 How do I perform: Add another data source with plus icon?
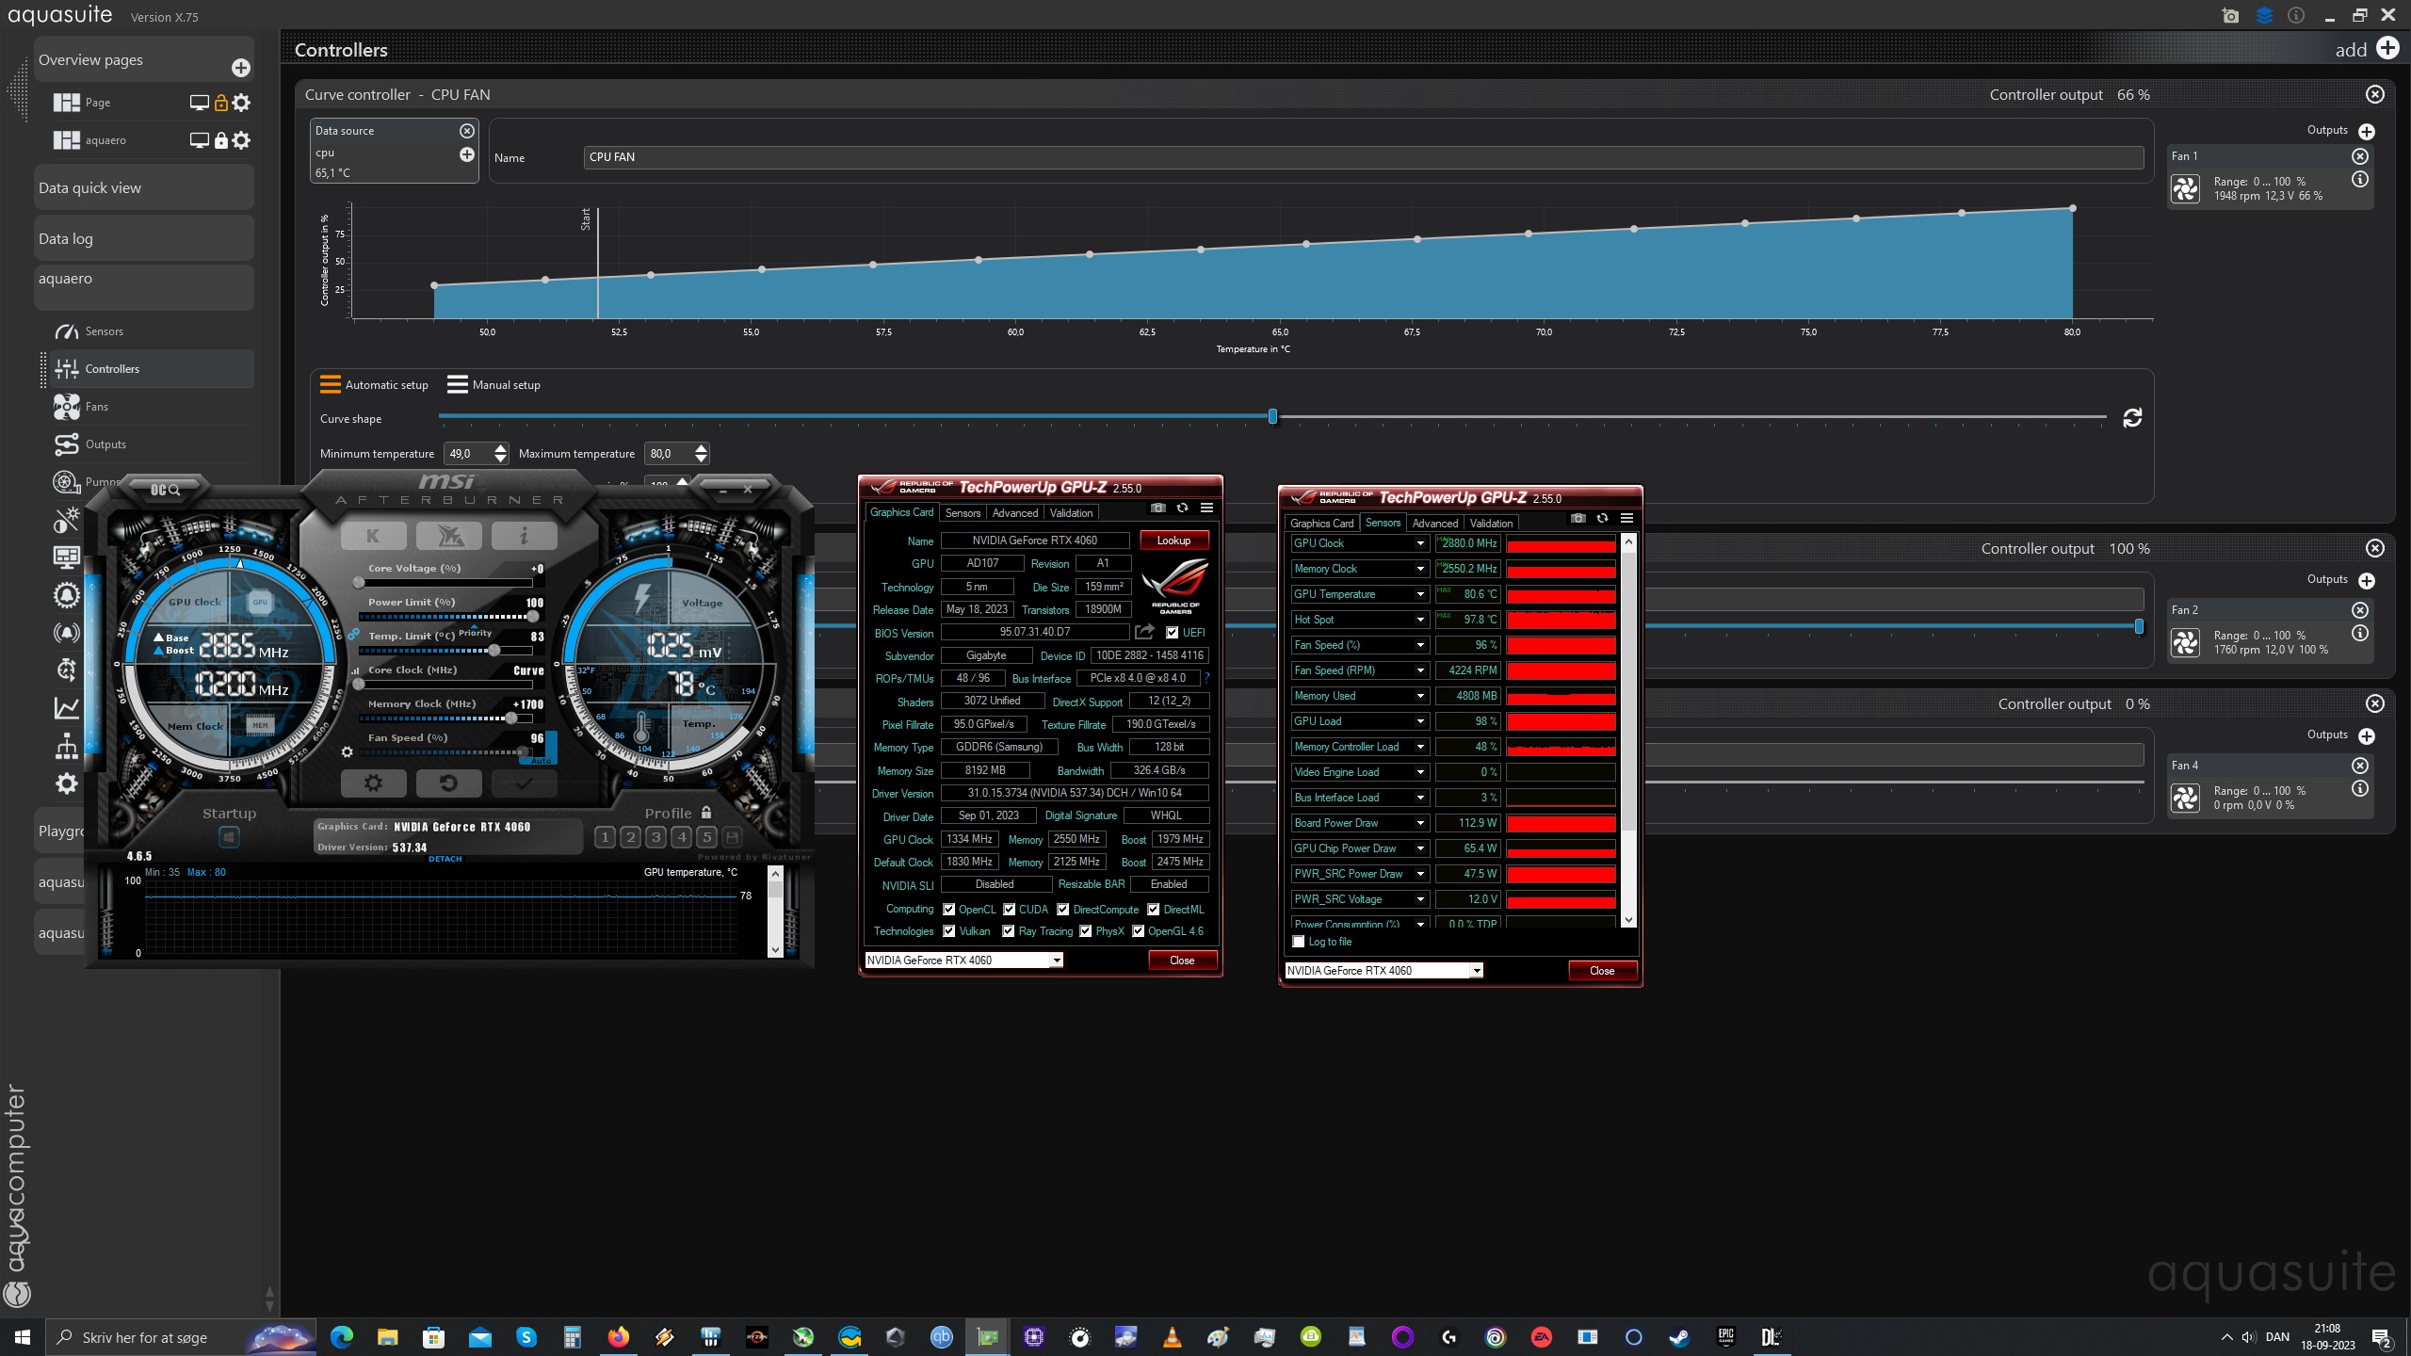coord(467,154)
